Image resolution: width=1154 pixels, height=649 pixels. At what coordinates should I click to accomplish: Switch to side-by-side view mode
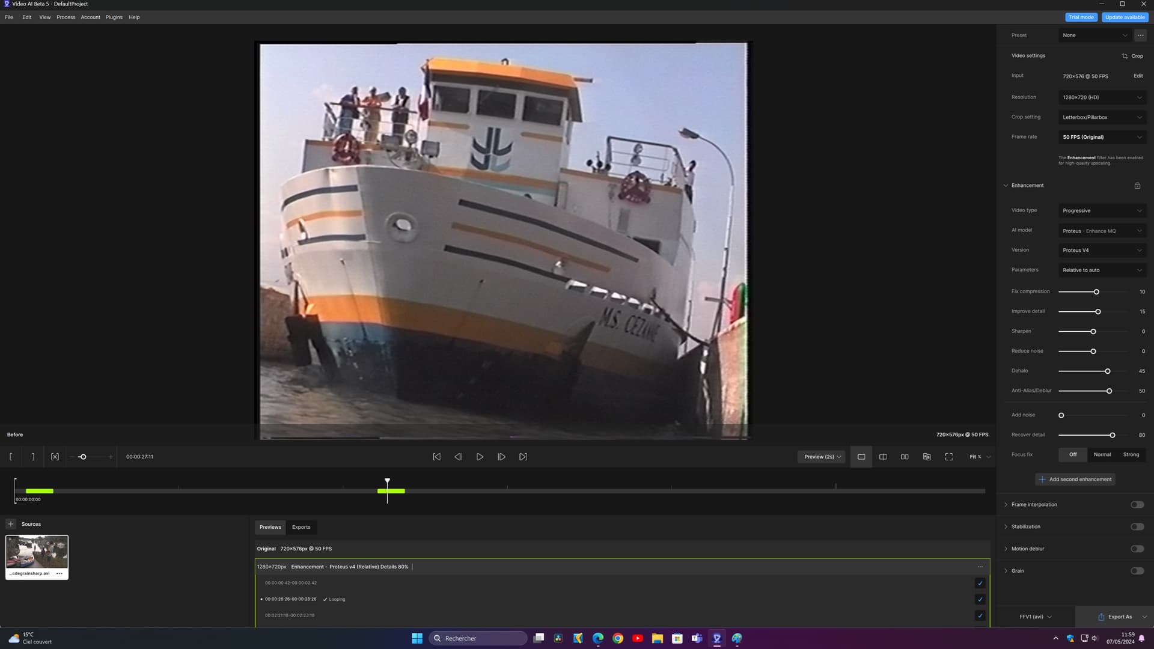pos(905,457)
